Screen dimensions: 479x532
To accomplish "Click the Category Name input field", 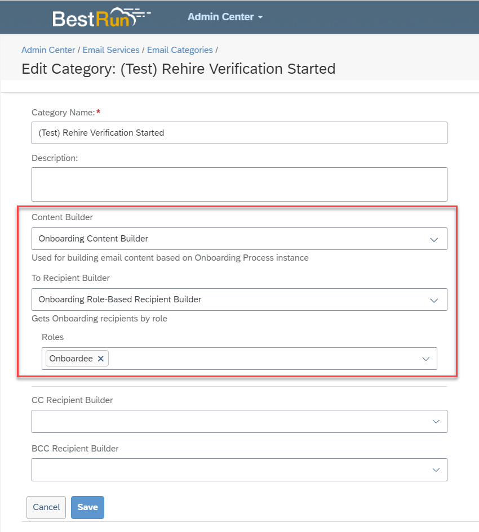I will click(239, 133).
